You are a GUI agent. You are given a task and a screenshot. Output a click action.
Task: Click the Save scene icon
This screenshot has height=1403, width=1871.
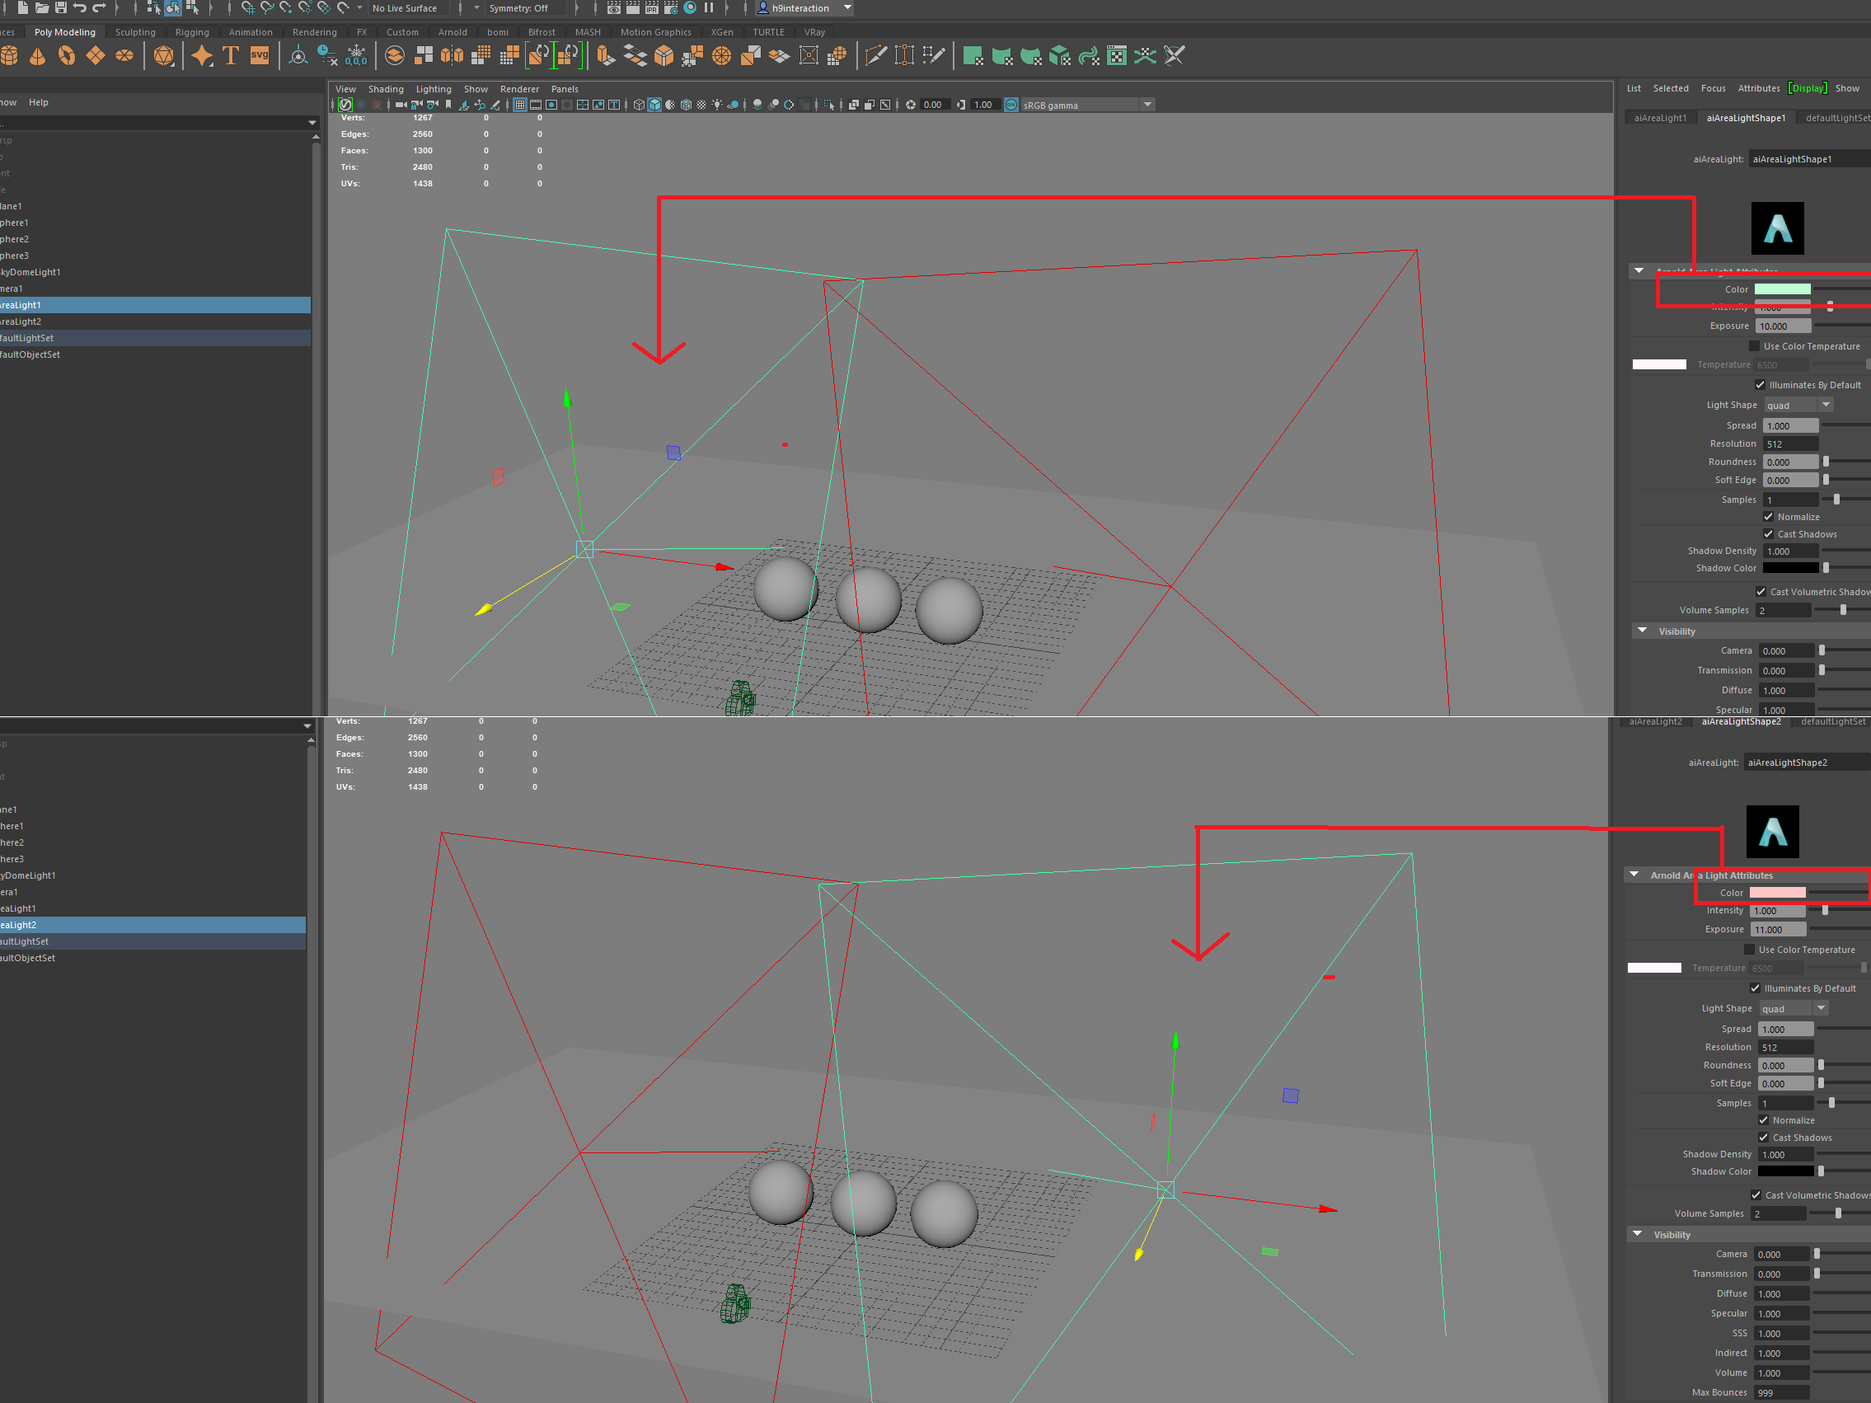[61, 7]
